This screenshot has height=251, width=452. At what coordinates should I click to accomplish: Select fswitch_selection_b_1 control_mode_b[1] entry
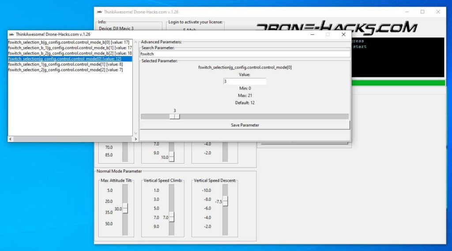(x=70, y=48)
